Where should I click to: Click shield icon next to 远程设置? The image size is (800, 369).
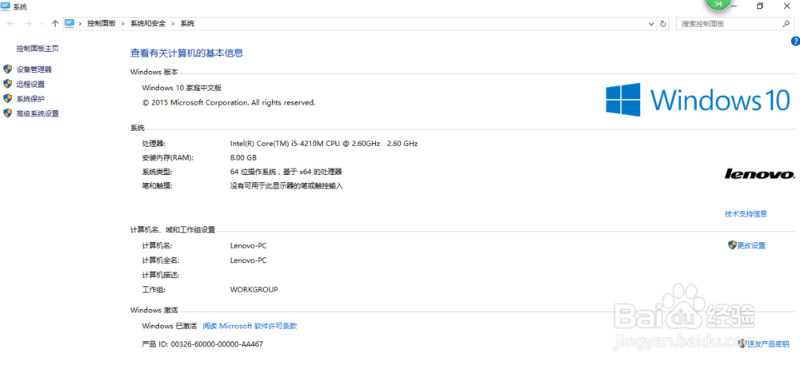(7, 84)
